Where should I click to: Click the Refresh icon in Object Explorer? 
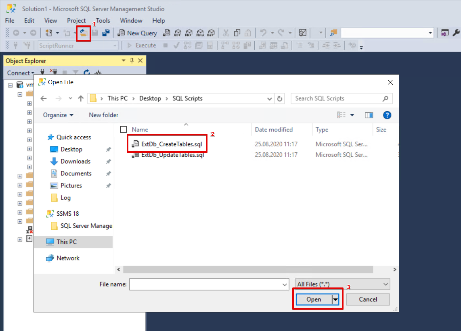86,73
